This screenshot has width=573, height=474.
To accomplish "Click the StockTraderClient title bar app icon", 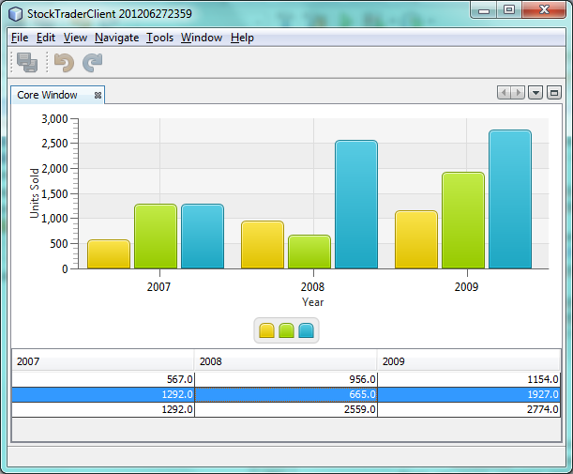I will click(x=16, y=11).
